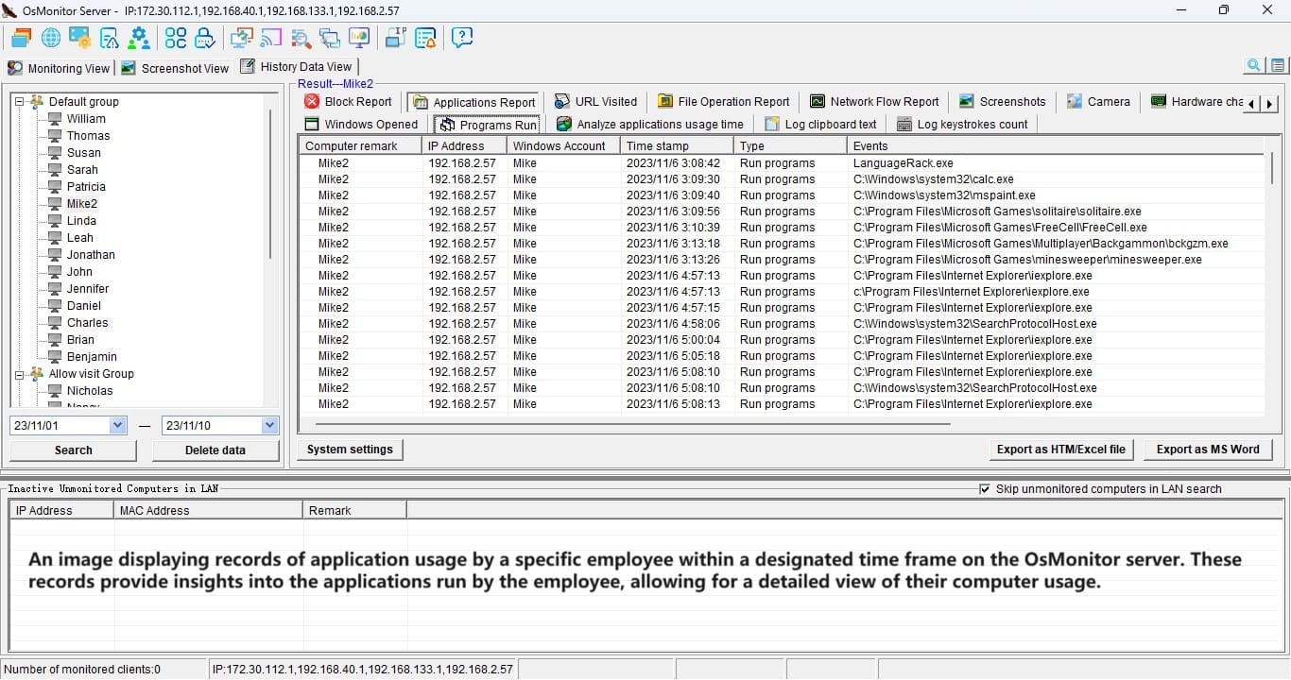Open the end date 23/11/10 dropdown
The image size is (1291, 680).
(270, 425)
